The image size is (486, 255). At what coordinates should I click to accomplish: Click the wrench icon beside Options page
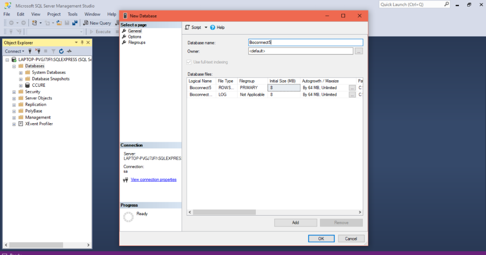click(124, 36)
